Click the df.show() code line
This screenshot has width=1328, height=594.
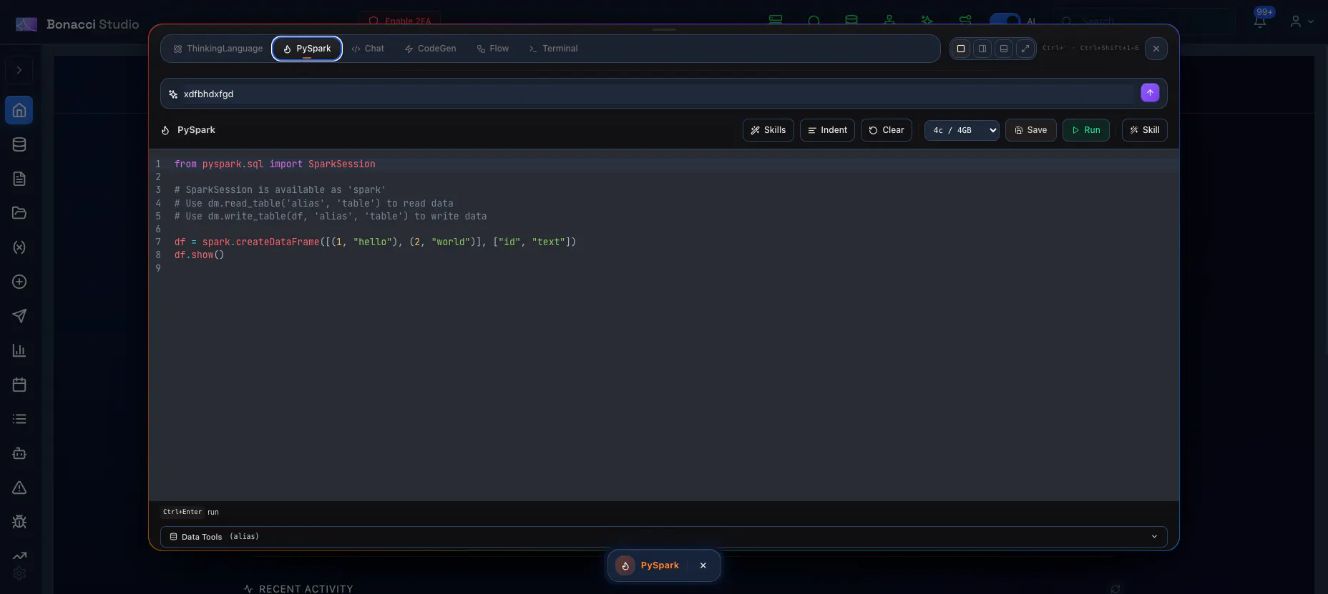click(200, 255)
